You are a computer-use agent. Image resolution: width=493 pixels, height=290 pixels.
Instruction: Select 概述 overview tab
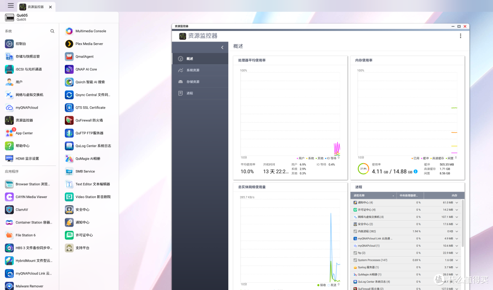click(200, 59)
